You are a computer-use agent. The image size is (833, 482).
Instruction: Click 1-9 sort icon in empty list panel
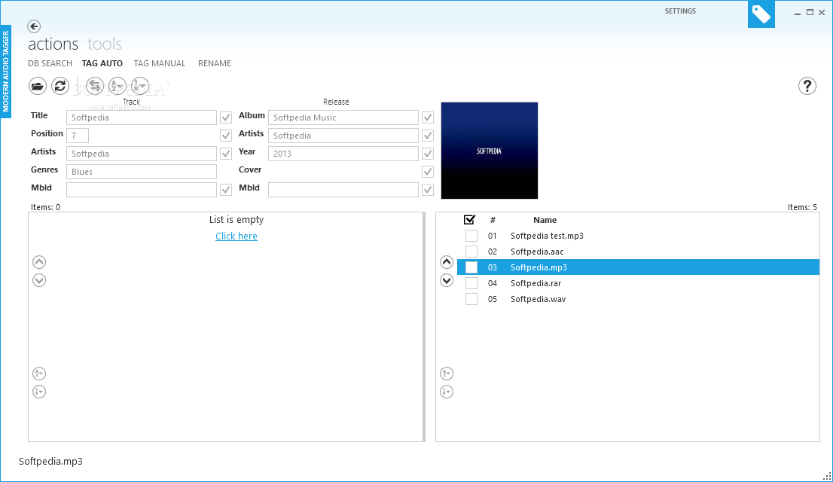coord(39,392)
